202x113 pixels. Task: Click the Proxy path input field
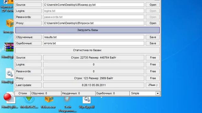coord(94,23)
